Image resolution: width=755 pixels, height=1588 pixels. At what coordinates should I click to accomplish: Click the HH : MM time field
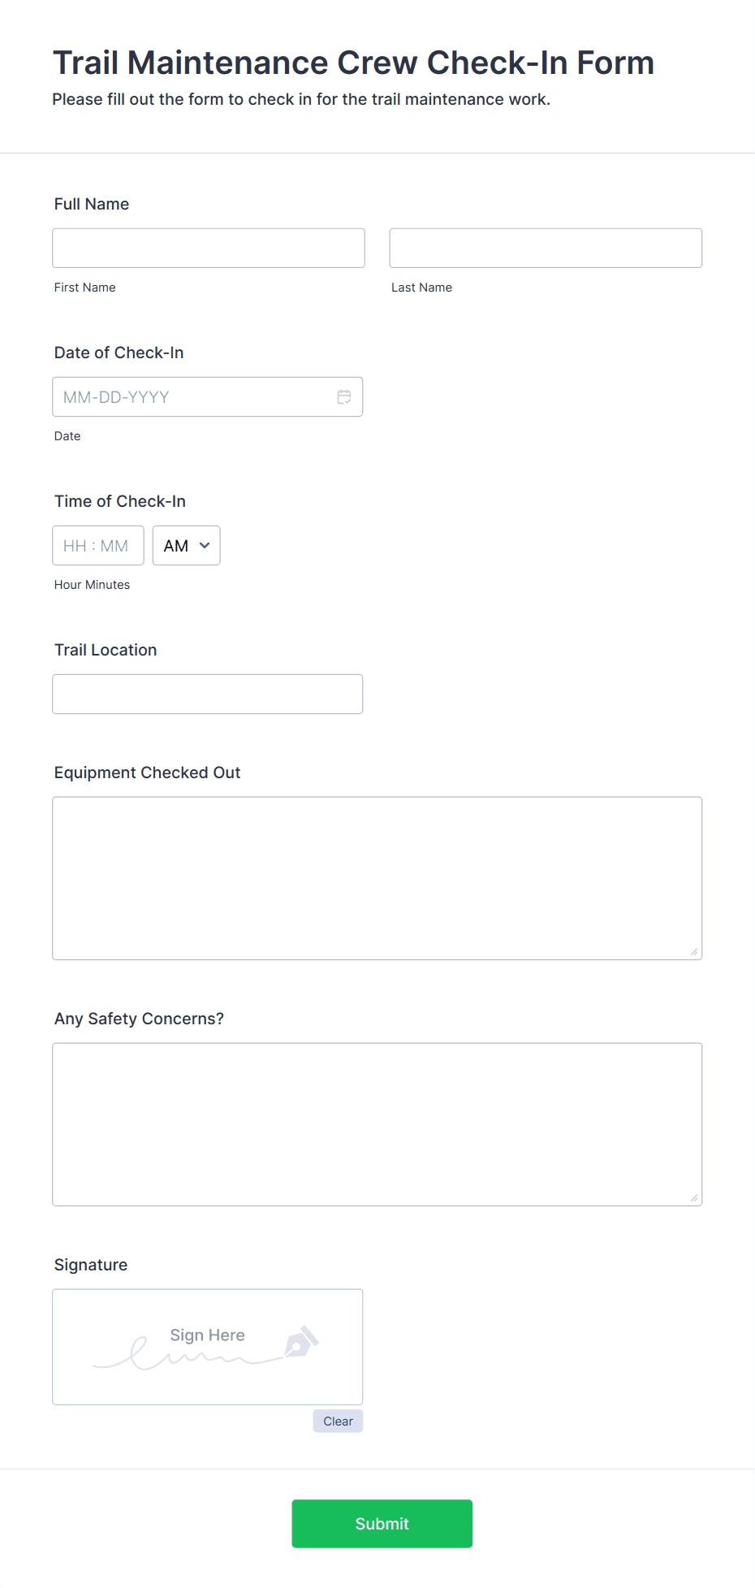(98, 546)
